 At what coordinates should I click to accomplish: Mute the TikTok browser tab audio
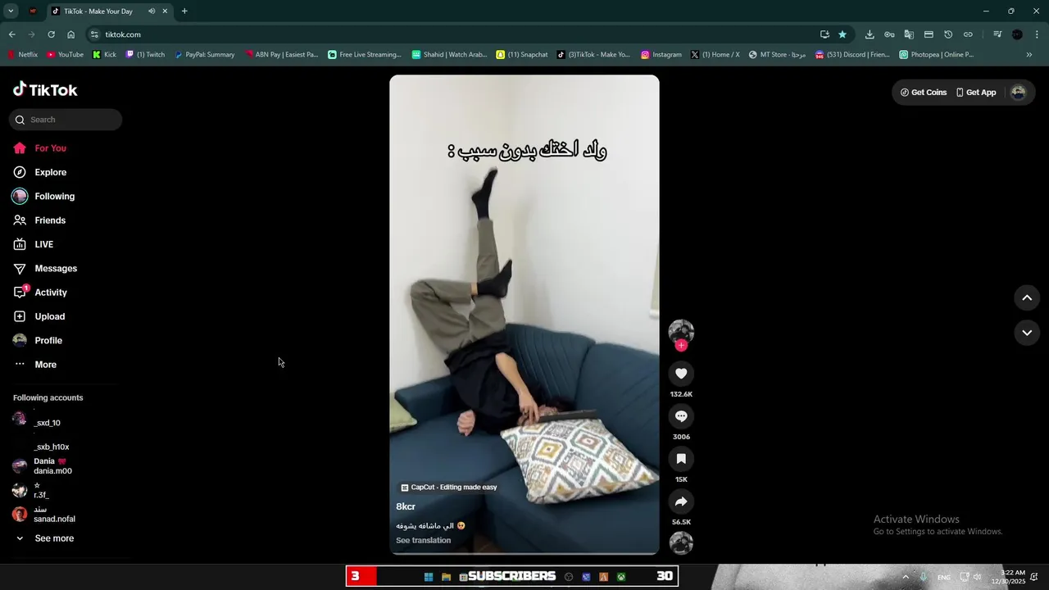(x=152, y=11)
